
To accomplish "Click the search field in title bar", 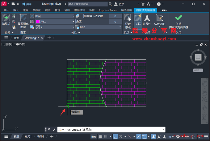I will pyautogui.click(x=87, y=4).
